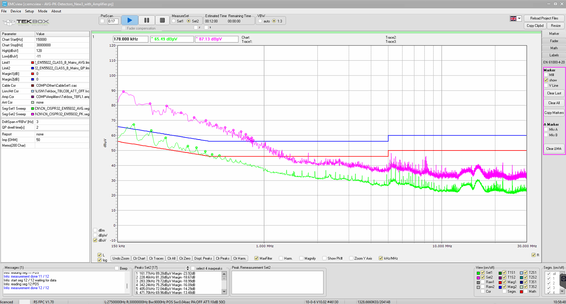This screenshot has height=304, width=566.
Task: Click the magenta Set2 color swatch
Action: (478, 277)
